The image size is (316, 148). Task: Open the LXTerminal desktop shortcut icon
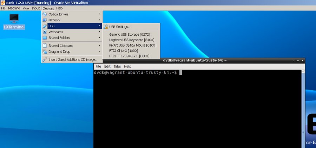click(x=14, y=18)
